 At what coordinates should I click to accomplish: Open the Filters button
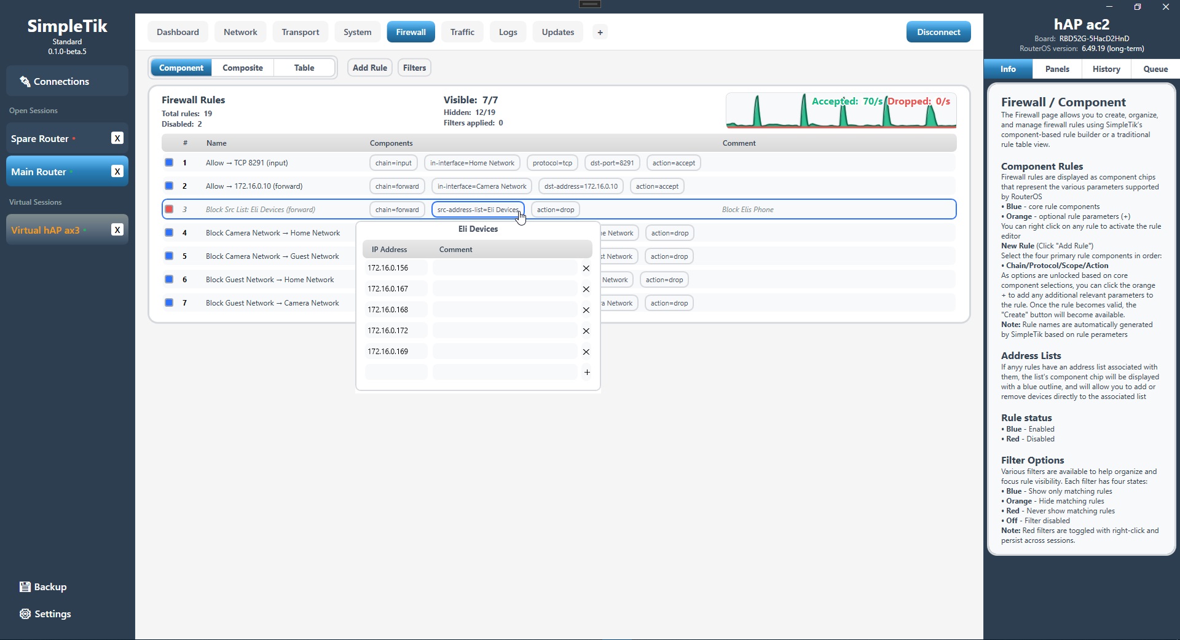[x=415, y=68]
